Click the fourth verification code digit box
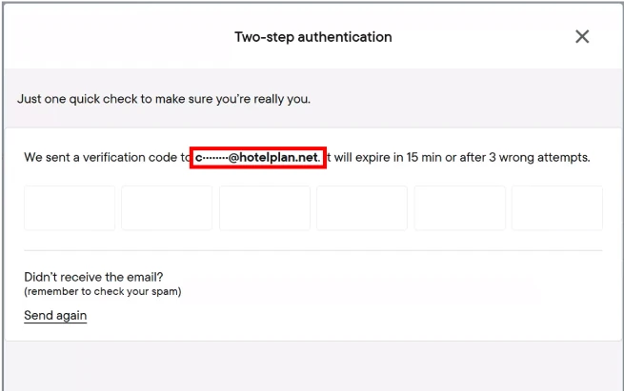624x391 pixels. tap(362, 208)
